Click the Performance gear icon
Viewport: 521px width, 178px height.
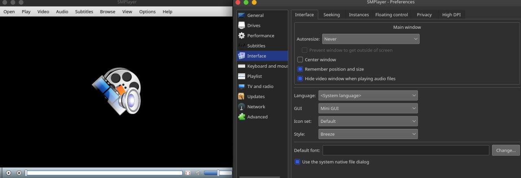click(242, 36)
